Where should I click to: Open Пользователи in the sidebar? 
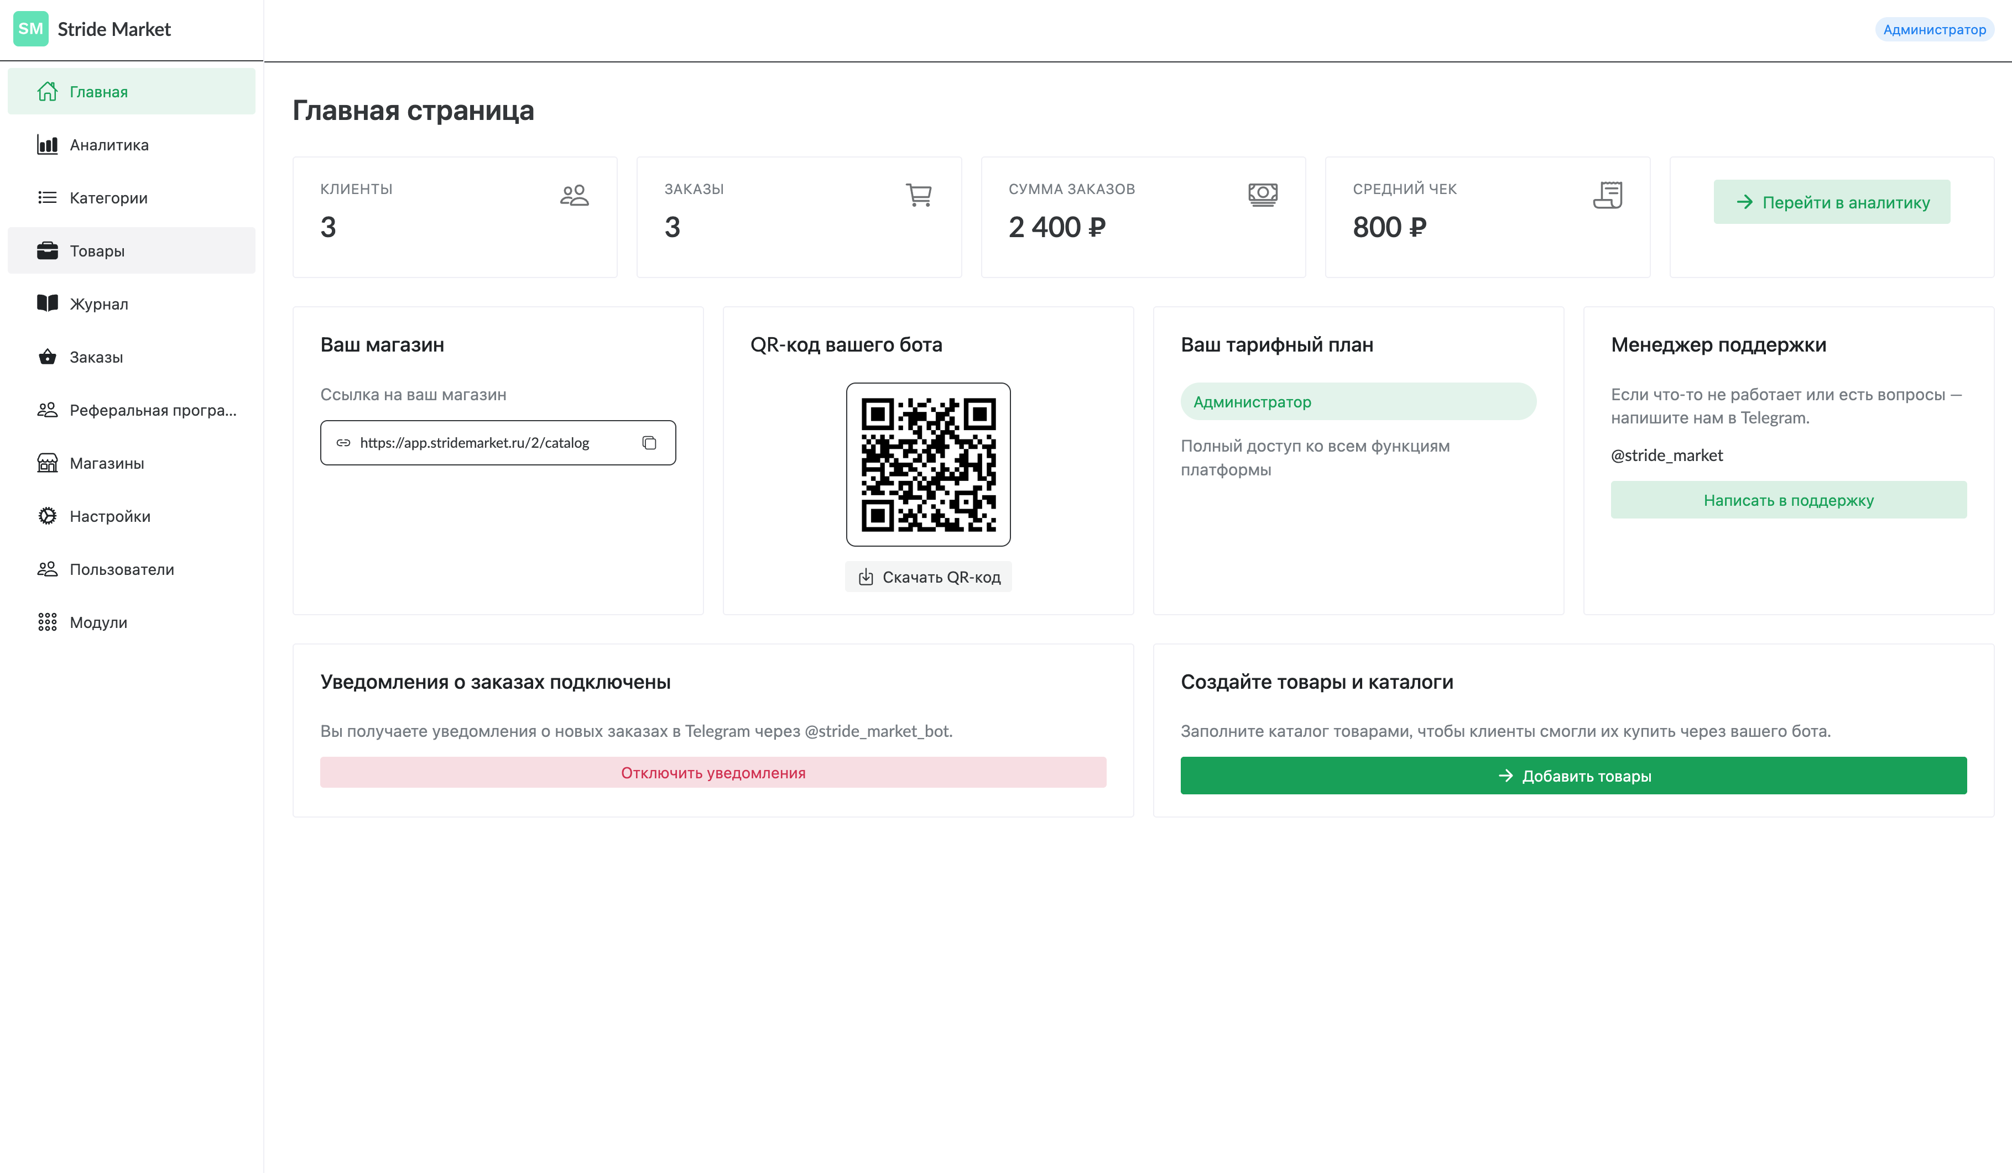(121, 569)
